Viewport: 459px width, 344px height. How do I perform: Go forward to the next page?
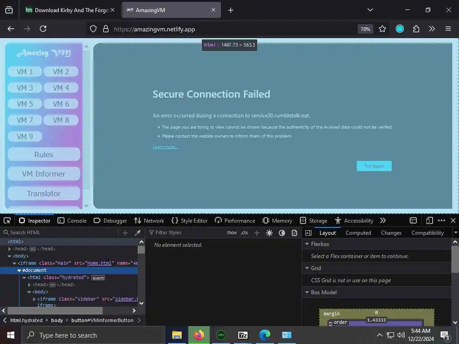pyautogui.click(x=27, y=29)
